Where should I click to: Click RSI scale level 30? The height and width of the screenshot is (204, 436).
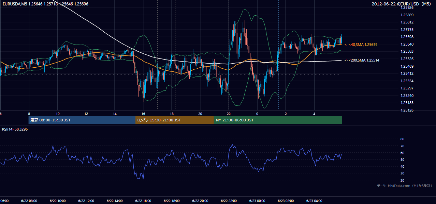point(402,173)
